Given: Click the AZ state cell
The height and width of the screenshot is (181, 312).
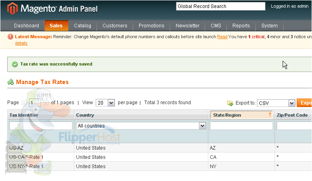Looking at the screenshot, I should [213, 148].
